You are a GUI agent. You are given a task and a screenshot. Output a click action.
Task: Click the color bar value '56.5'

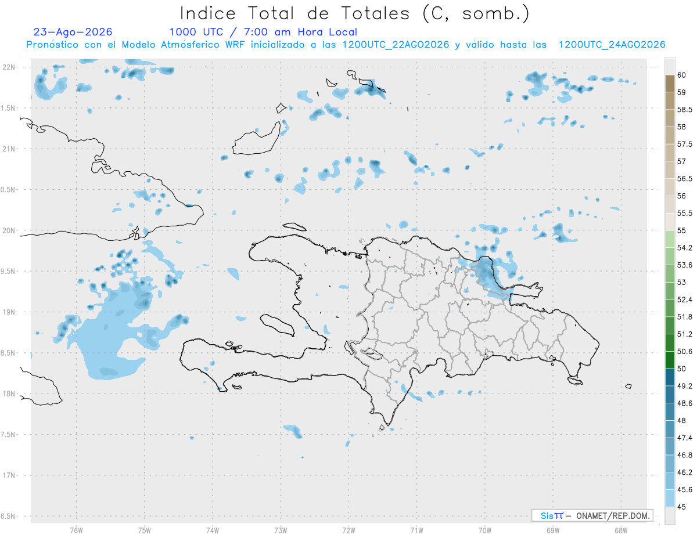(684, 179)
